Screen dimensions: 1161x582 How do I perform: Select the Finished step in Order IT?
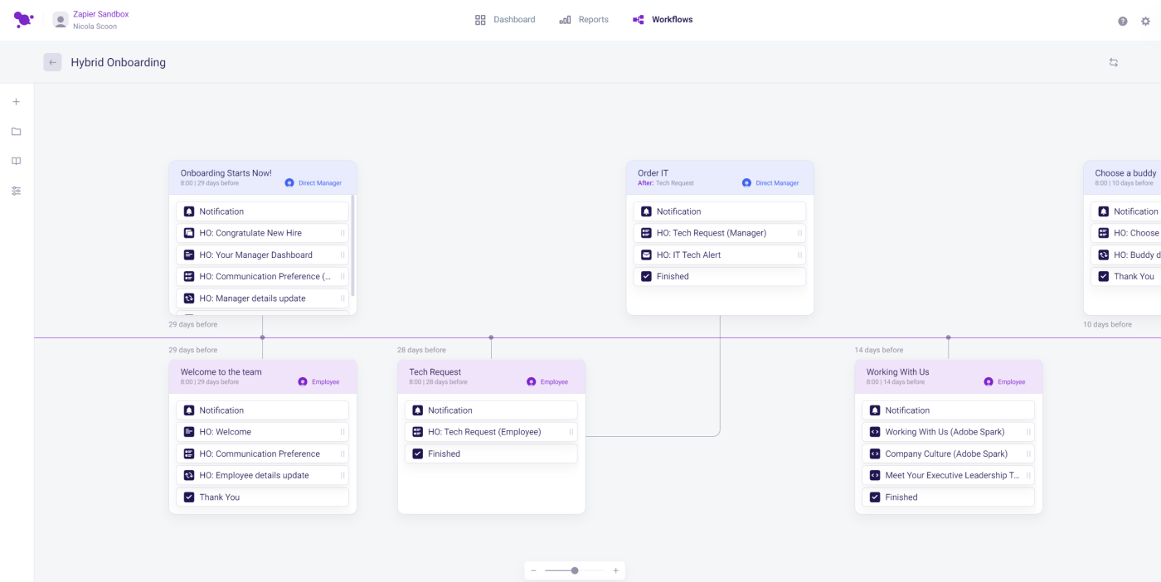point(720,277)
